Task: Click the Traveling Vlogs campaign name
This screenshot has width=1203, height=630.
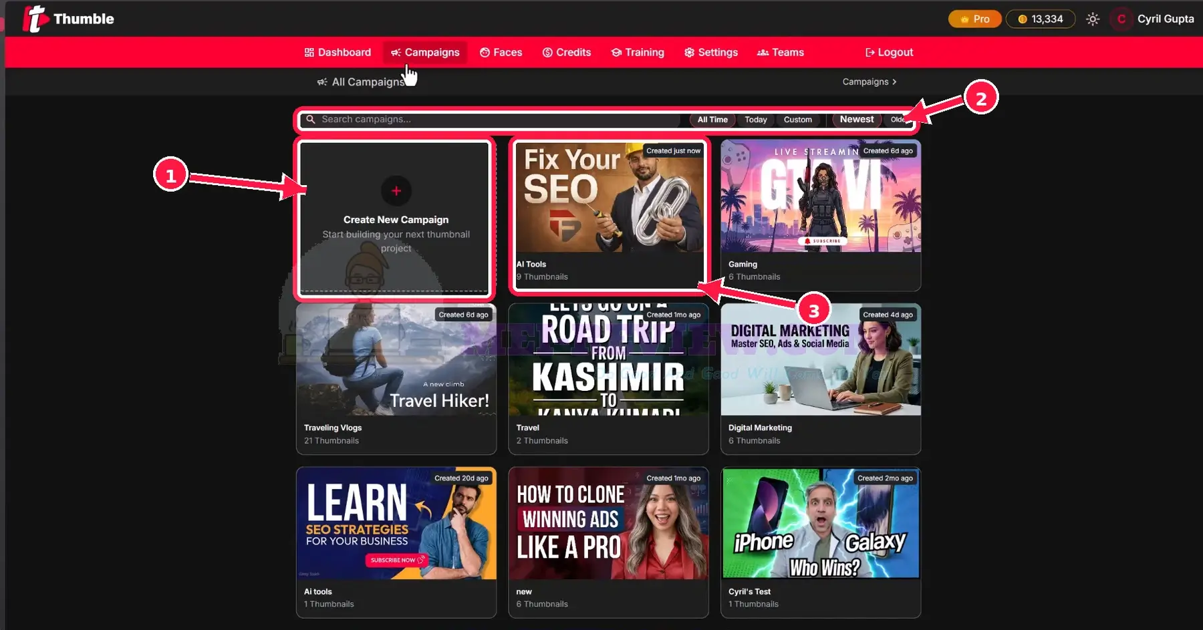Action: (333, 428)
